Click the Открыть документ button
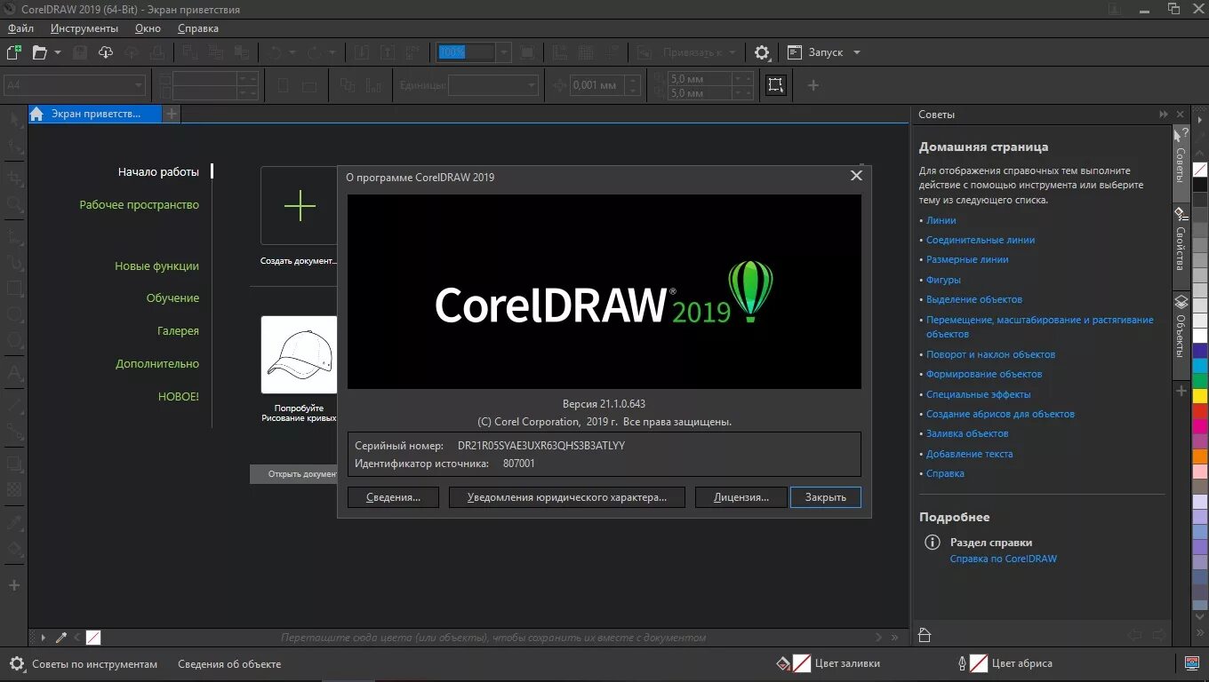 click(294, 474)
